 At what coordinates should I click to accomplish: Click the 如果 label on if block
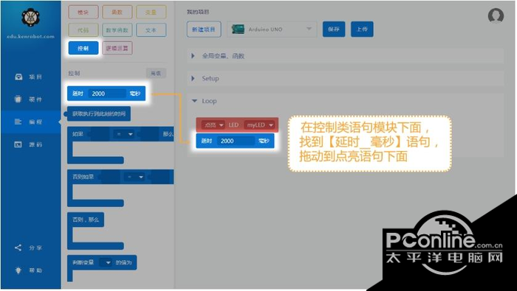click(78, 134)
